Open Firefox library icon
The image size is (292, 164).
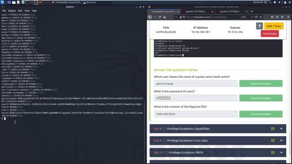[x=272, y=17]
